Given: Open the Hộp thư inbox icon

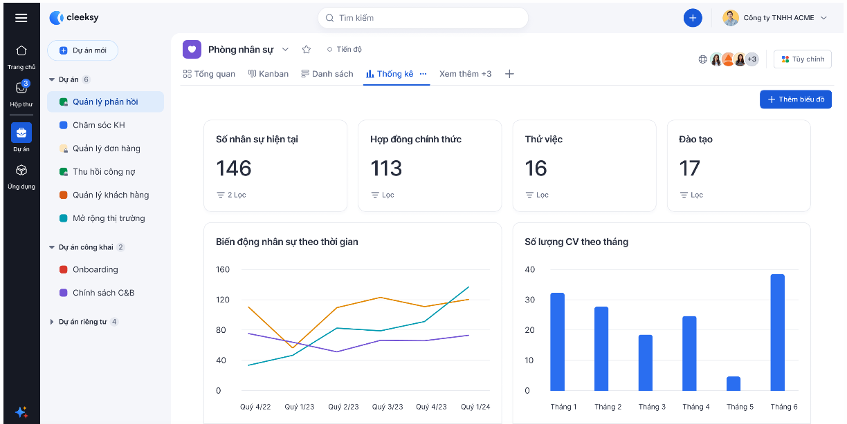Looking at the screenshot, I should click(21, 88).
